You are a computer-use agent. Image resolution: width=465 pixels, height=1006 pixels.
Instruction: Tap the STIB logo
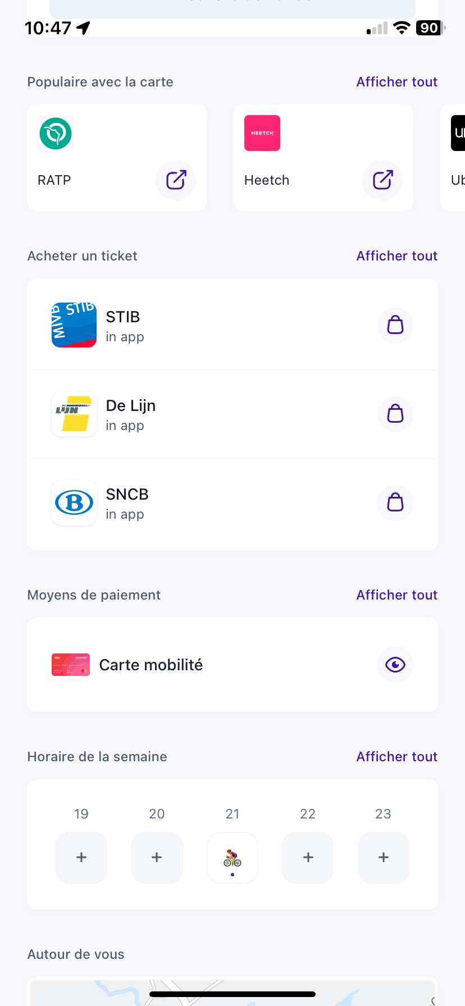click(x=74, y=326)
